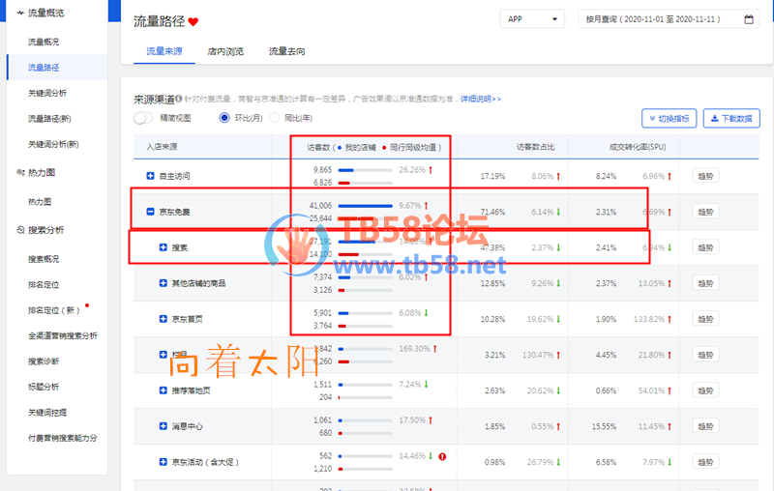Click 趋势 button for 京东活动(含大促) row
The width and height of the screenshot is (774, 491).
(x=705, y=462)
